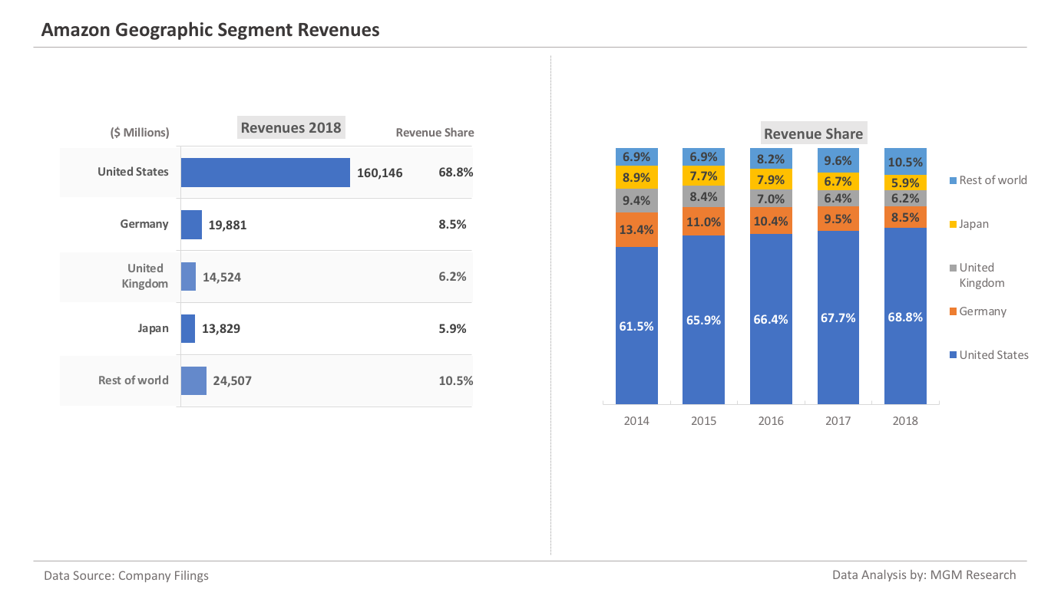Click the 6.2% share in the United Kingdom table row

coord(453,277)
